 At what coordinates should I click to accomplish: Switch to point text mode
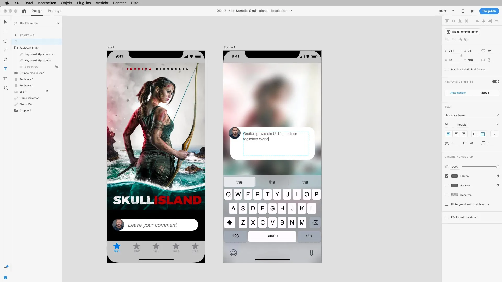click(x=475, y=134)
